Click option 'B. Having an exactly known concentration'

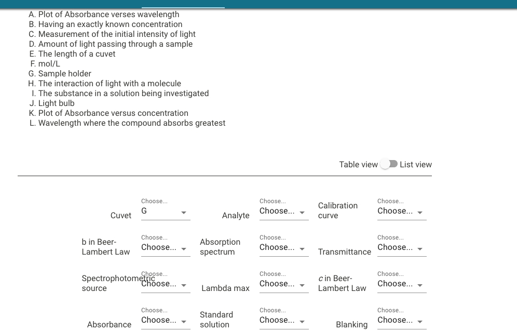click(105, 24)
